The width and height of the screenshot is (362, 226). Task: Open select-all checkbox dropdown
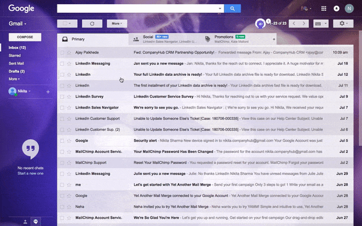click(x=67, y=24)
